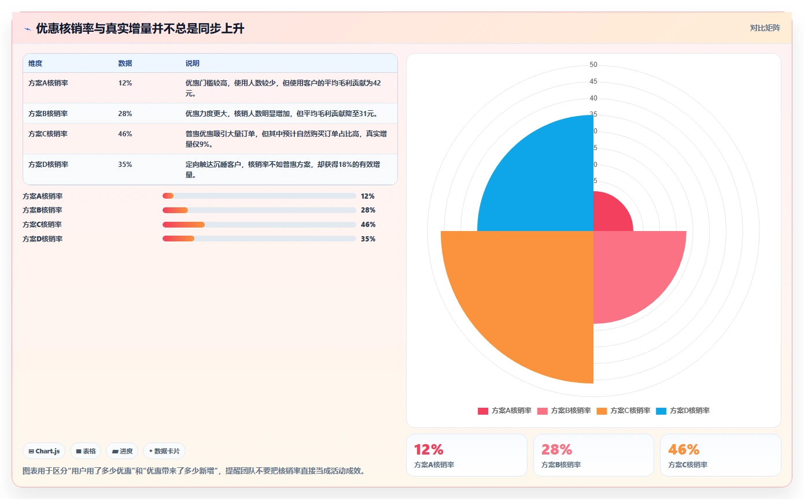804x499 pixels.
Task: Click 35% value beside 方案D progress bar
Action: tap(368, 239)
